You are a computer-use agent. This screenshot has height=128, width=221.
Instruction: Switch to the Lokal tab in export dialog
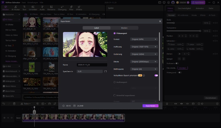96,28
